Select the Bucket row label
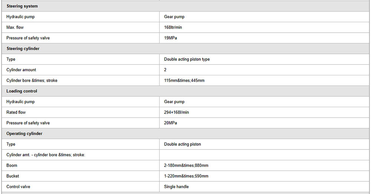Viewport: 371px width, 194px height. coord(13,176)
